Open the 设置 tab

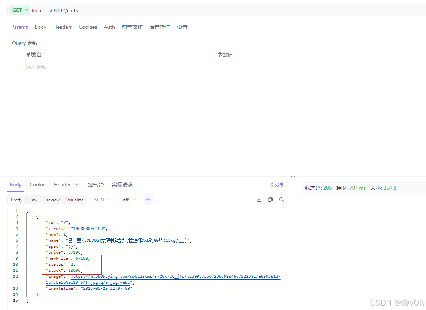click(x=182, y=27)
